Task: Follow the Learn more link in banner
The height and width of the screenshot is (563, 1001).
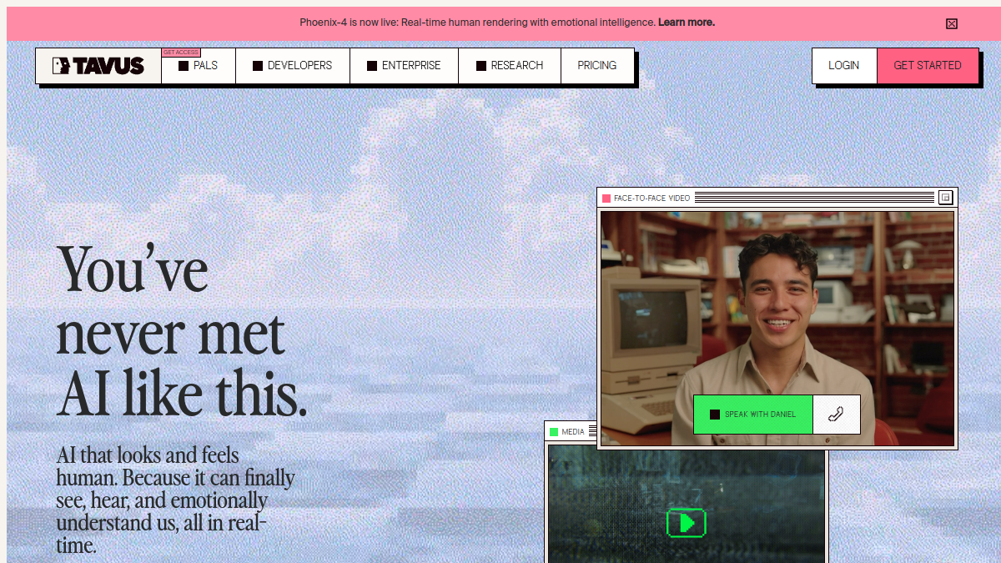Action: coord(687,23)
